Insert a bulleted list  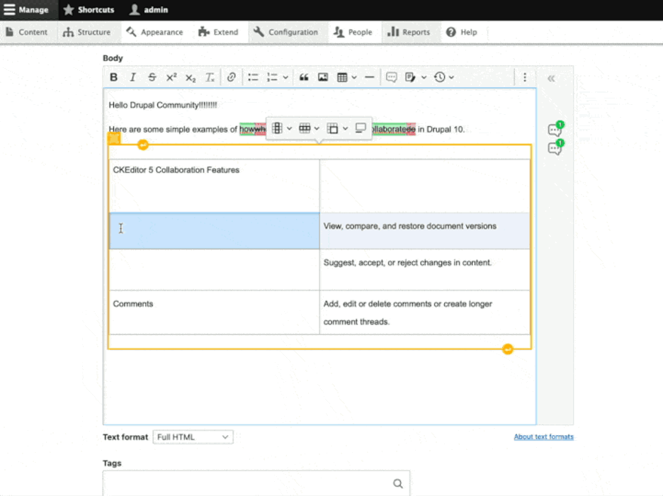point(253,77)
